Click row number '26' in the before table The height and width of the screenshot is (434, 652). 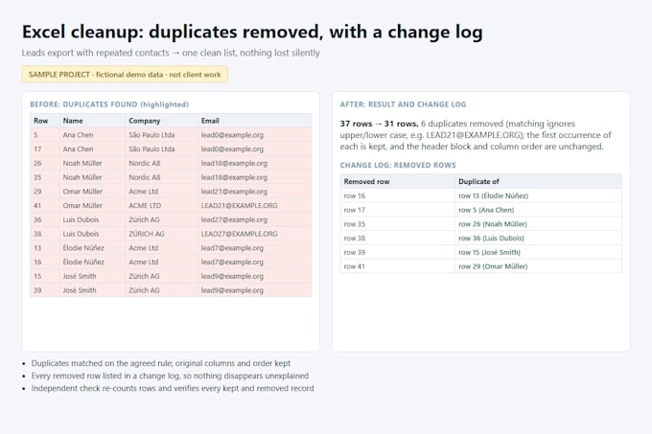coord(37,163)
